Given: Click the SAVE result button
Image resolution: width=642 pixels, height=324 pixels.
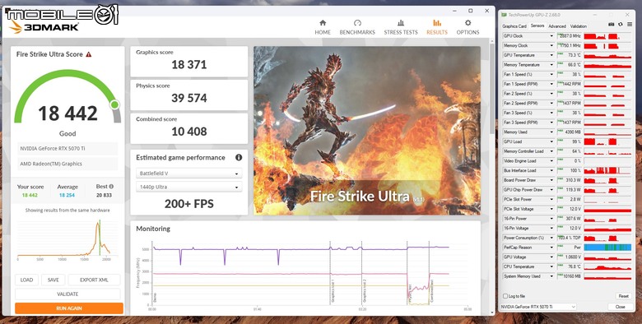Looking at the screenshot, I should (53, 280).
